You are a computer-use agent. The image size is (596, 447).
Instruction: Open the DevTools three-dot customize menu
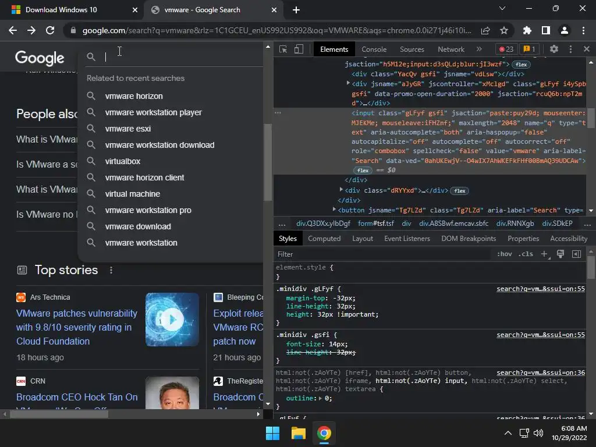570,49
